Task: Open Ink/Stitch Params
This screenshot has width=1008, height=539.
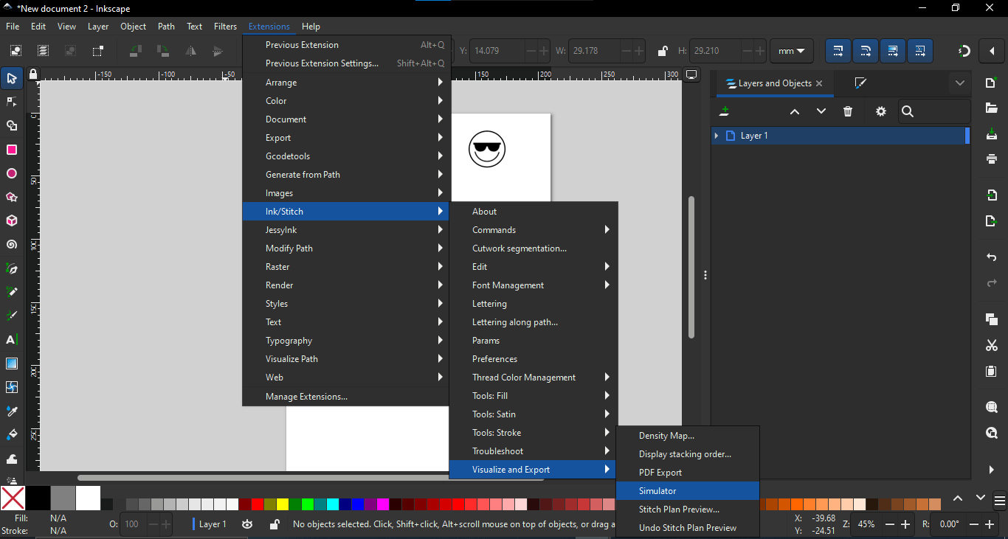Action: [x=534, y=341]
